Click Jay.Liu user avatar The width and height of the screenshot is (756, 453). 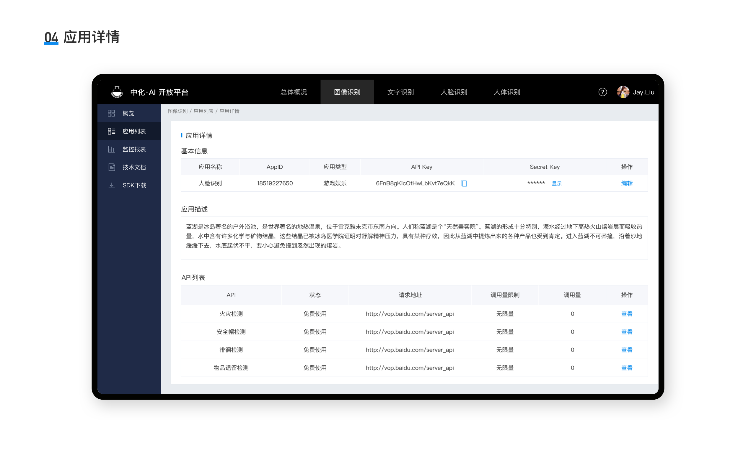[623, 92]
